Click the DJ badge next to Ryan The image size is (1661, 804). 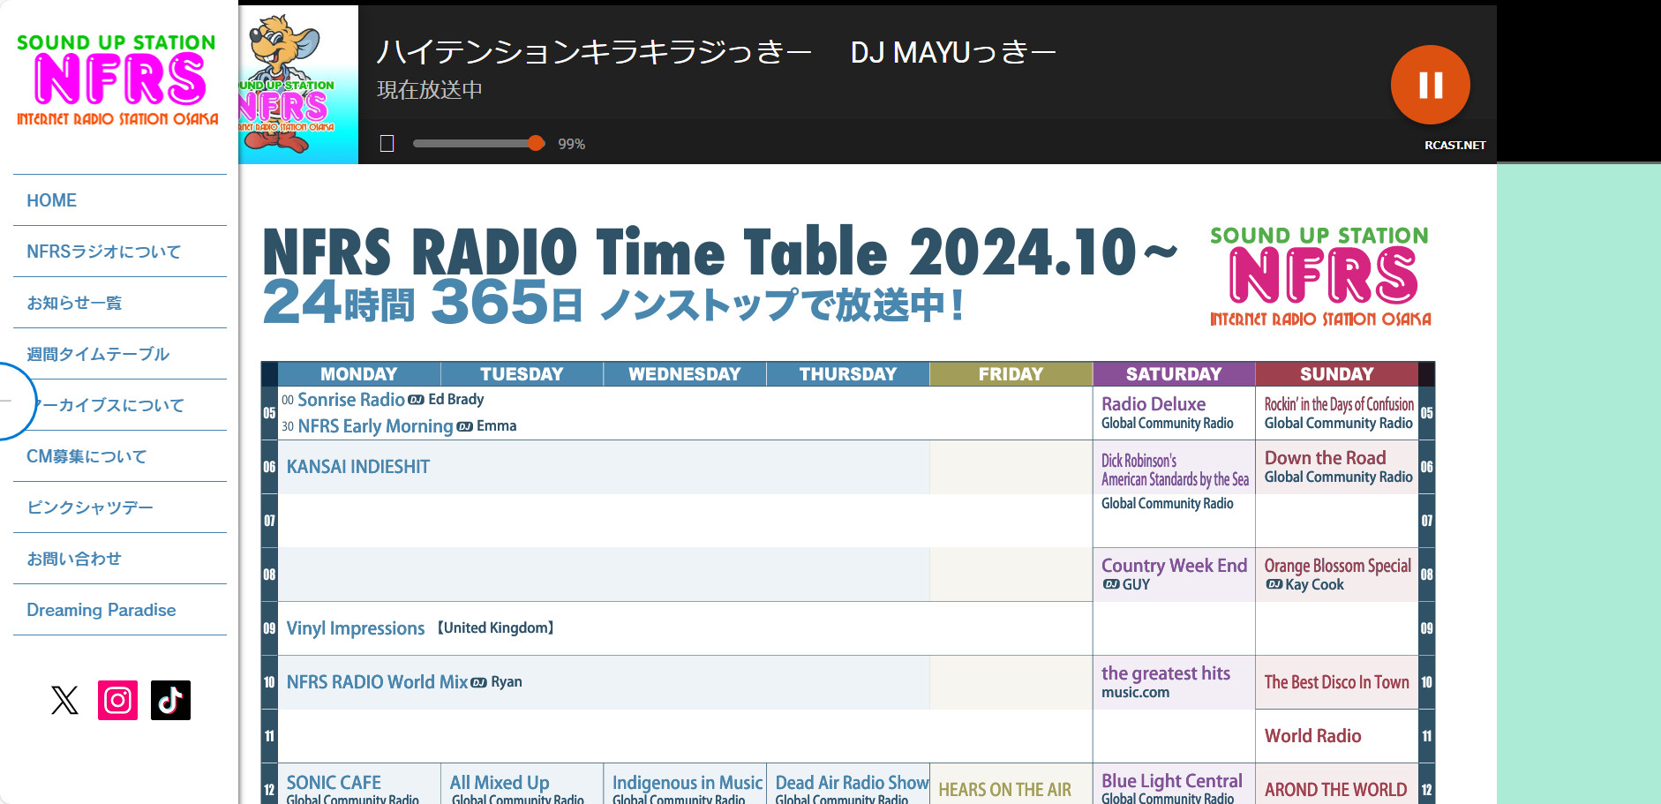479,682
